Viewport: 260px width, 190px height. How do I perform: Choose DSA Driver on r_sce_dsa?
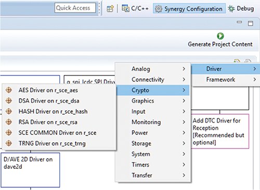click(59, 101)
